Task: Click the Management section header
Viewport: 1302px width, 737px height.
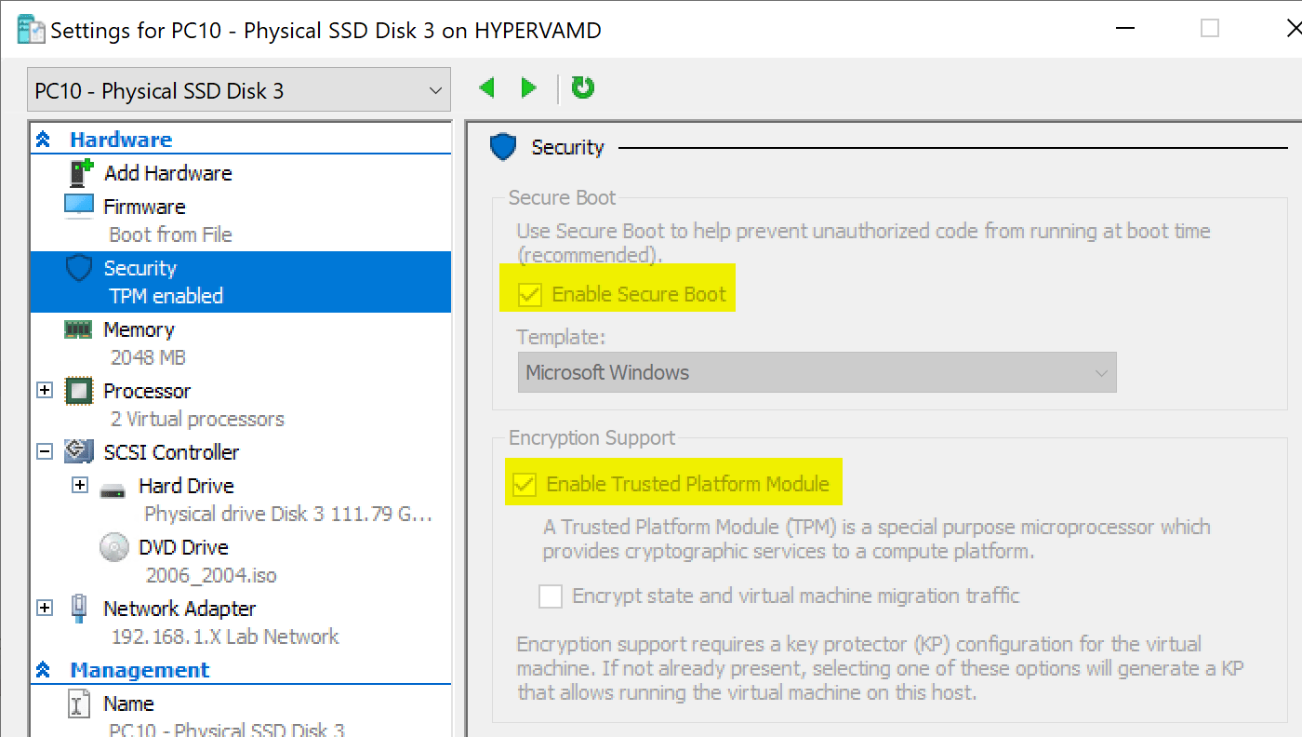Action: 139,669
